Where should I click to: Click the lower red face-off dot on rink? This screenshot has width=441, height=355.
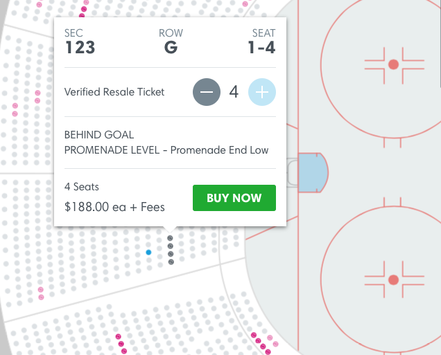(x=393, y=280)
